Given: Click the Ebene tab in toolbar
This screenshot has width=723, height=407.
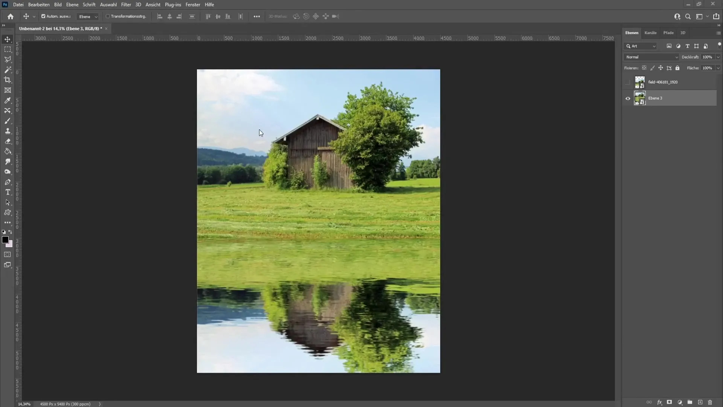Looking at the screenshot, I should [x=71, y=5].
